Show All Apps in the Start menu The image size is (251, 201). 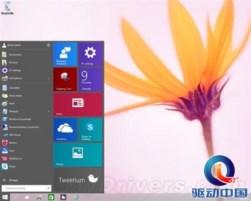[x=11, y=180]
